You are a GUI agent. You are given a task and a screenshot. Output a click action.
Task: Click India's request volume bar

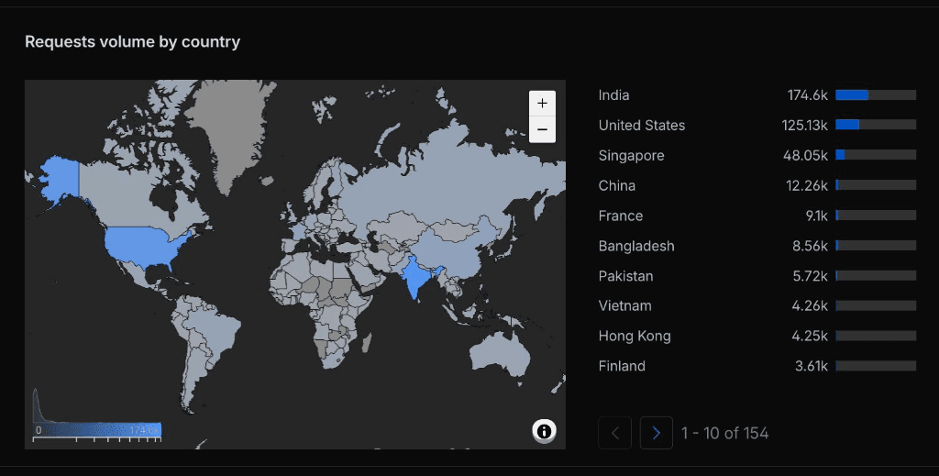(876, 95)
